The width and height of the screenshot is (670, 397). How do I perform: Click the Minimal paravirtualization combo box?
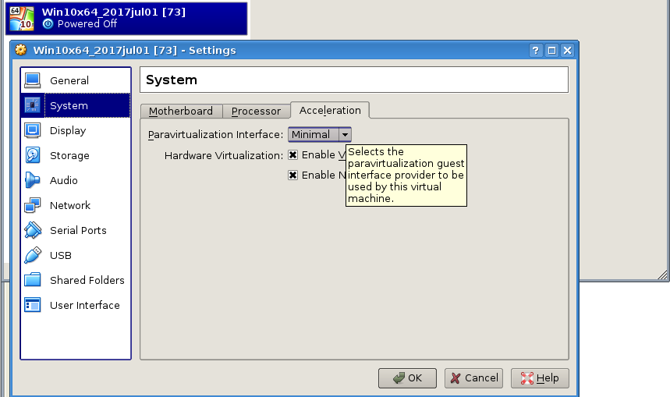[x=313, y=134]
